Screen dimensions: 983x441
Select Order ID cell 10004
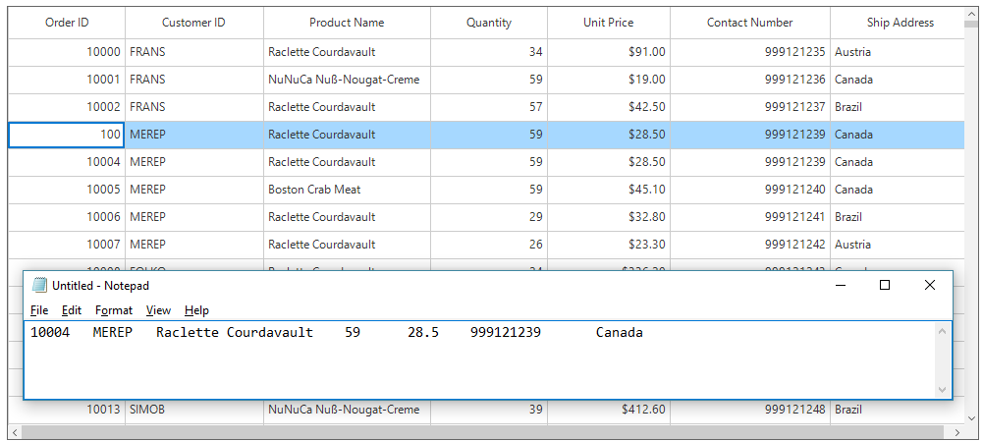click(67, 162)
